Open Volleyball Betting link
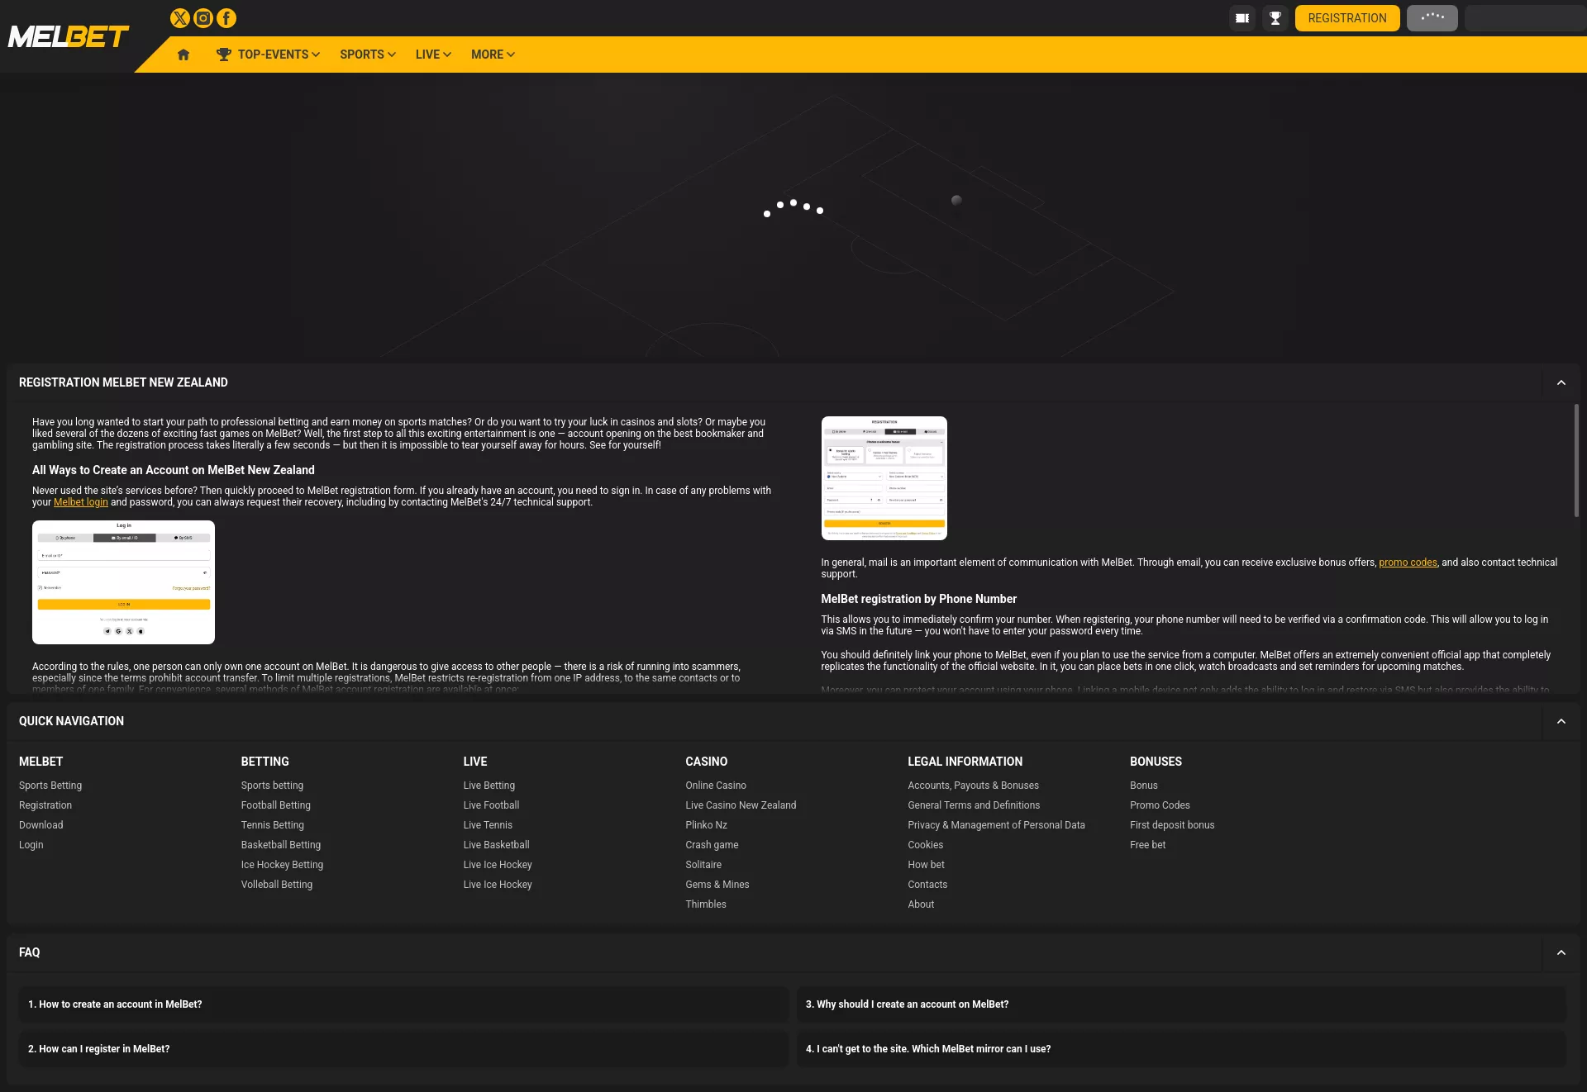1587x1092 pixels. [x=277, y=885]
